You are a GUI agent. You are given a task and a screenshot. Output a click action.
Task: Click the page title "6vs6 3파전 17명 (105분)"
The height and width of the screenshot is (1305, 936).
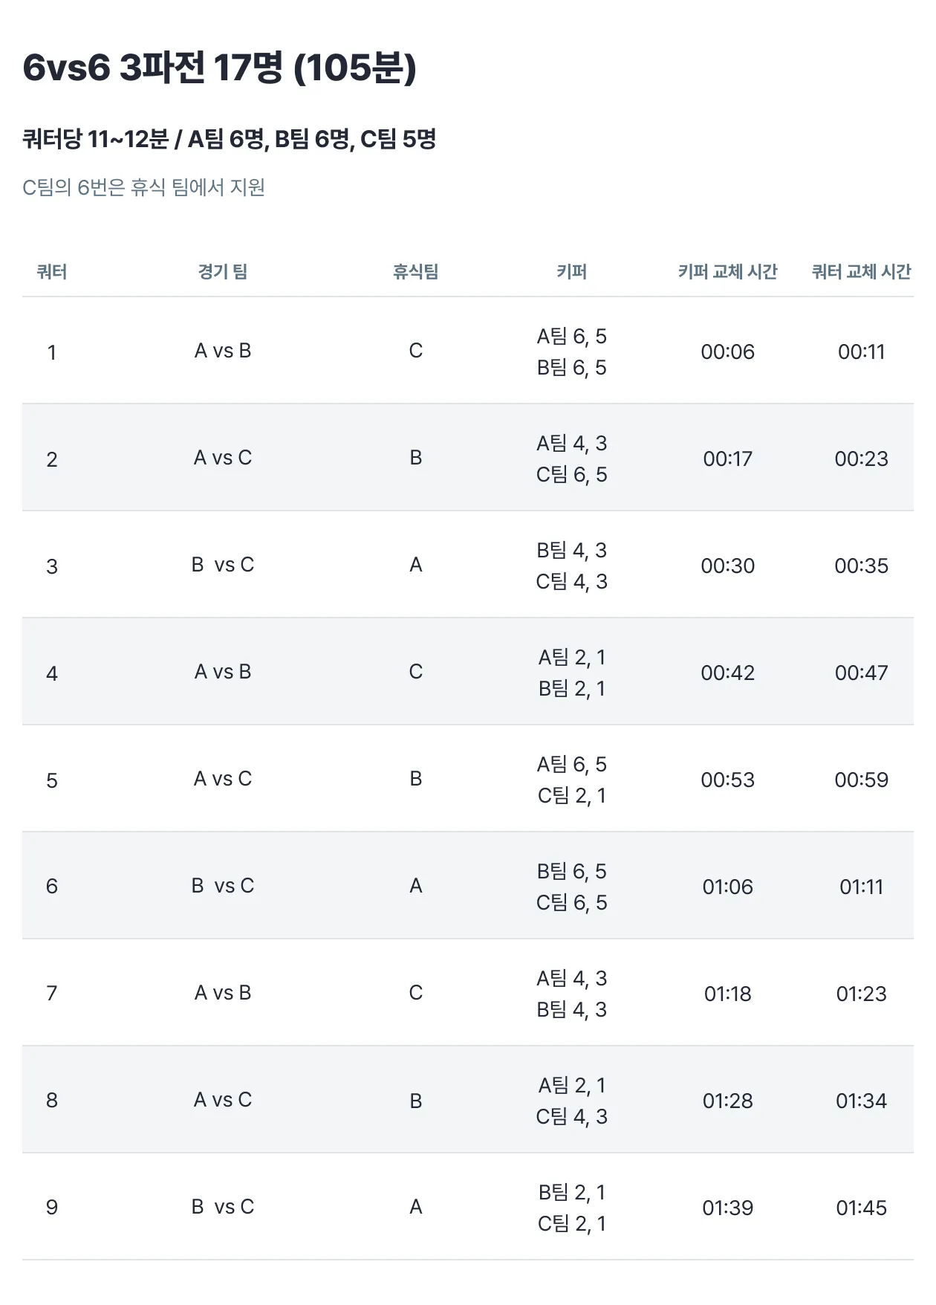[219, 68]
